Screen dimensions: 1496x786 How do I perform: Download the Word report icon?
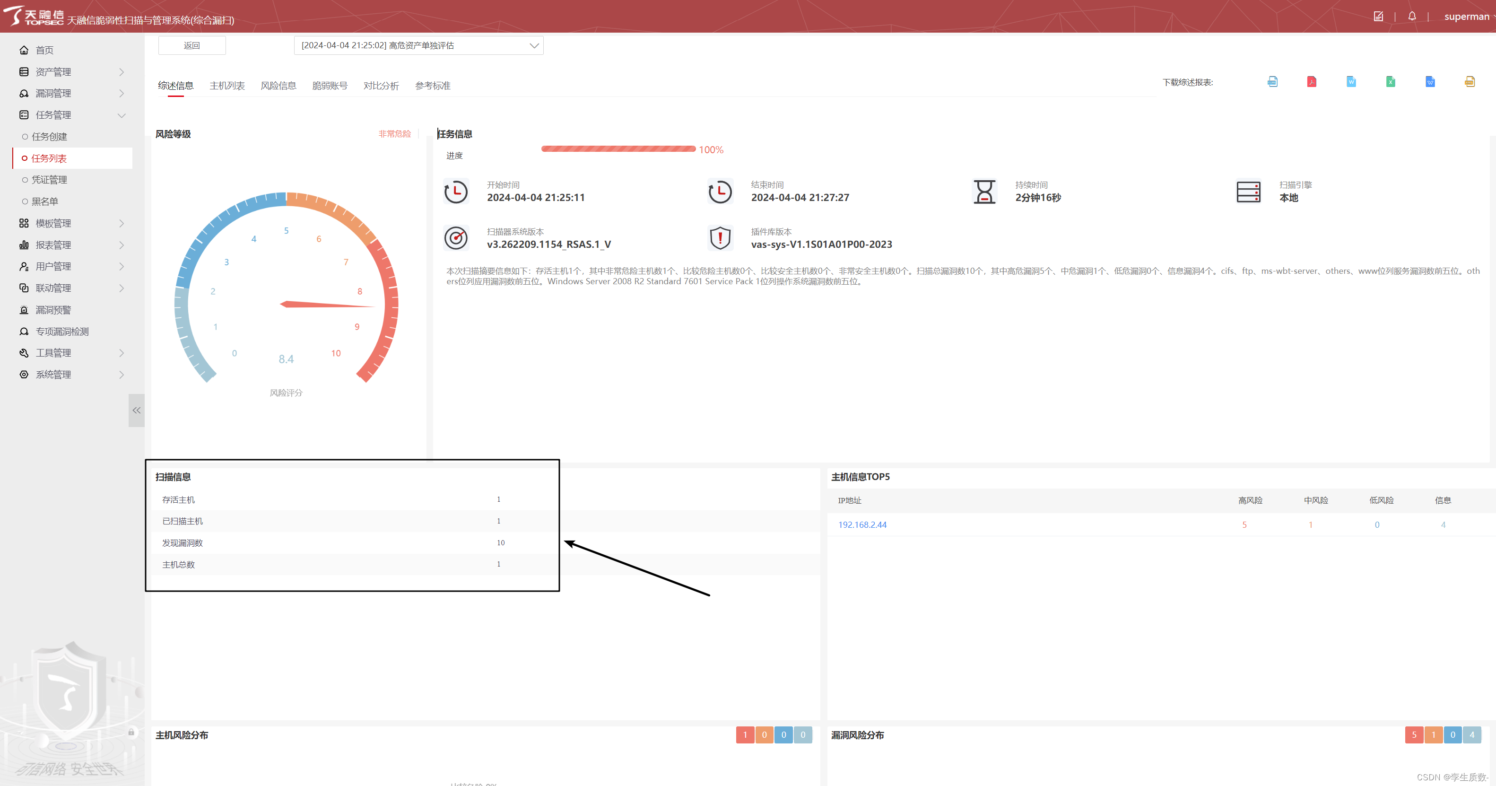coord(1351,82)
